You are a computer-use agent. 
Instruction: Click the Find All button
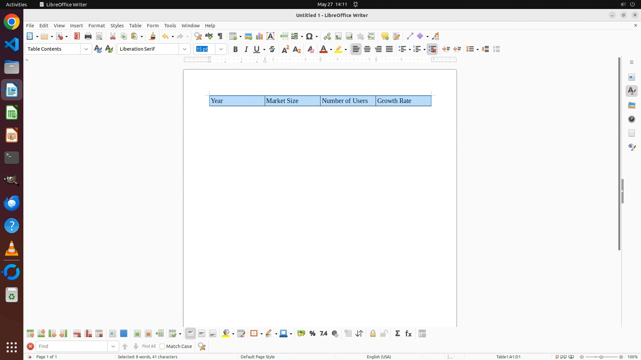pos(149,346)
